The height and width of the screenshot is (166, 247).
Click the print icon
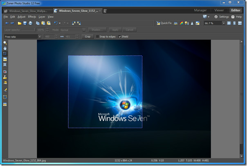tap(30, 23)
